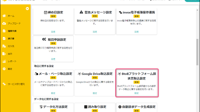The width and height of the screenshot is (200, 112).
Task: Click the vertical scrollbar thumb
Action: [197, 52]
